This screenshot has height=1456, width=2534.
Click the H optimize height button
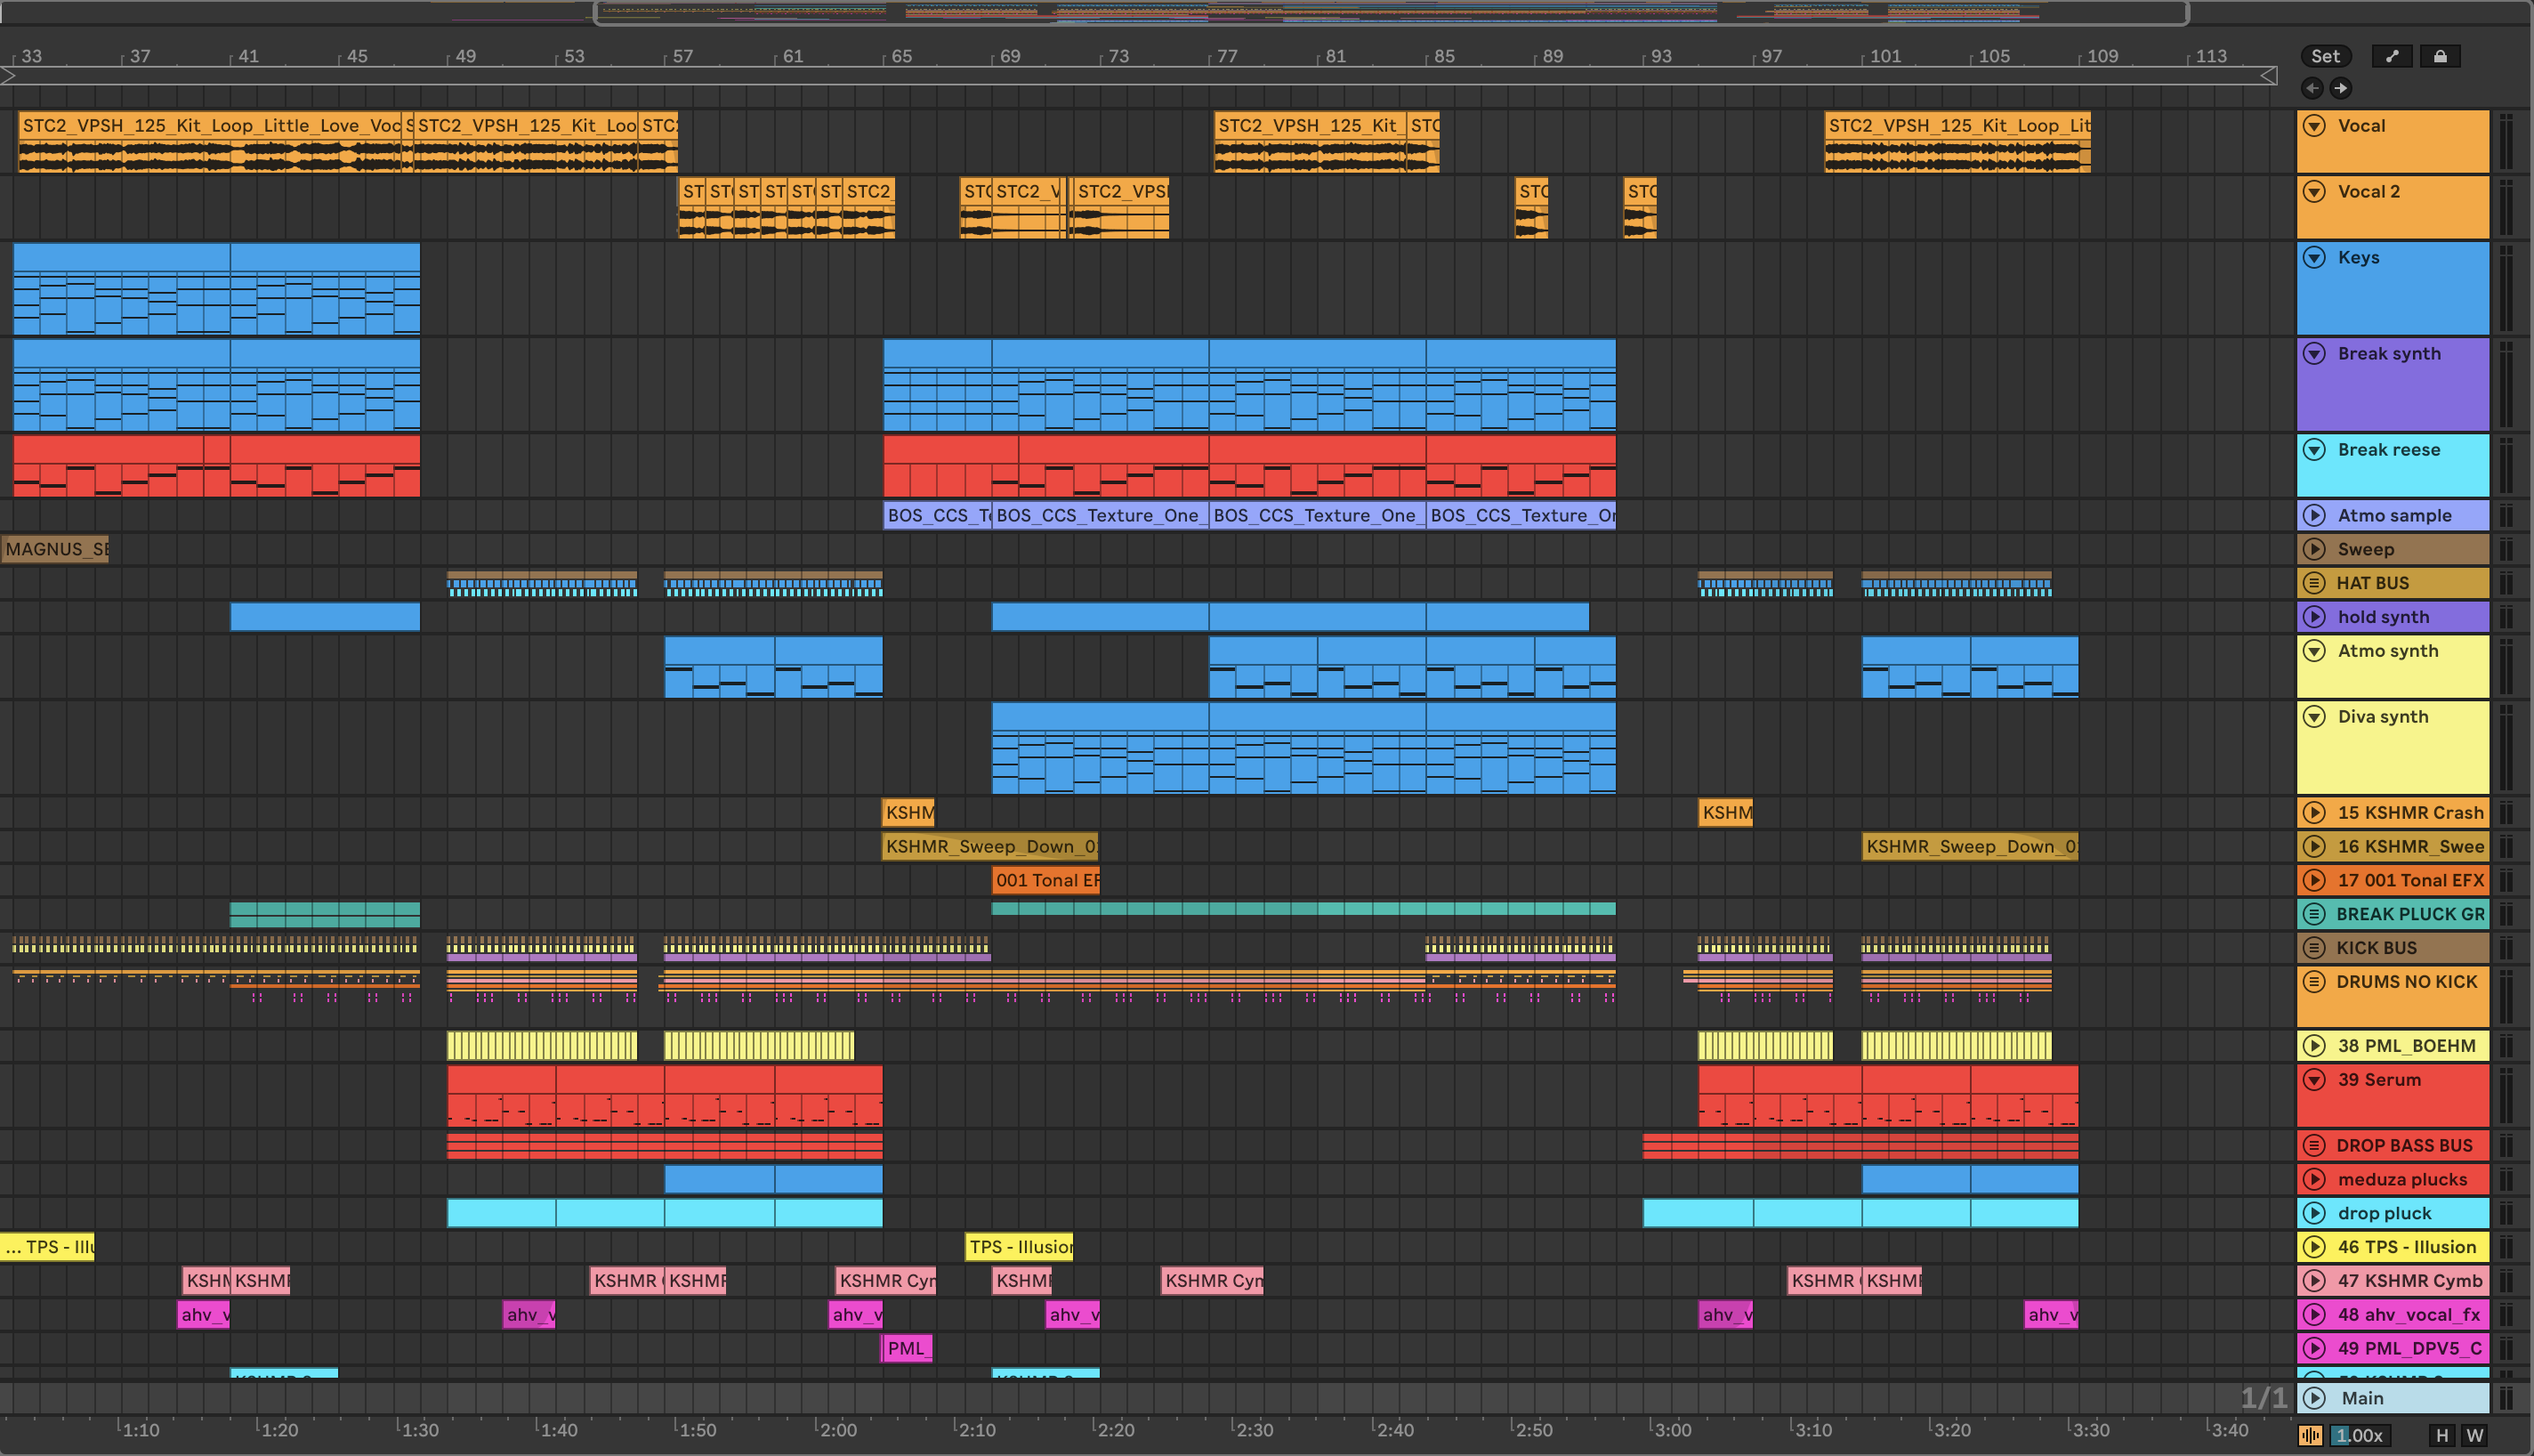click(2442, 1435)
